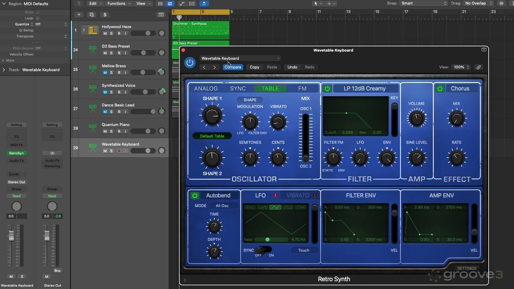514x289 pixels.
Task: Toggle the Autobend power button
Action: pos(195,196)
